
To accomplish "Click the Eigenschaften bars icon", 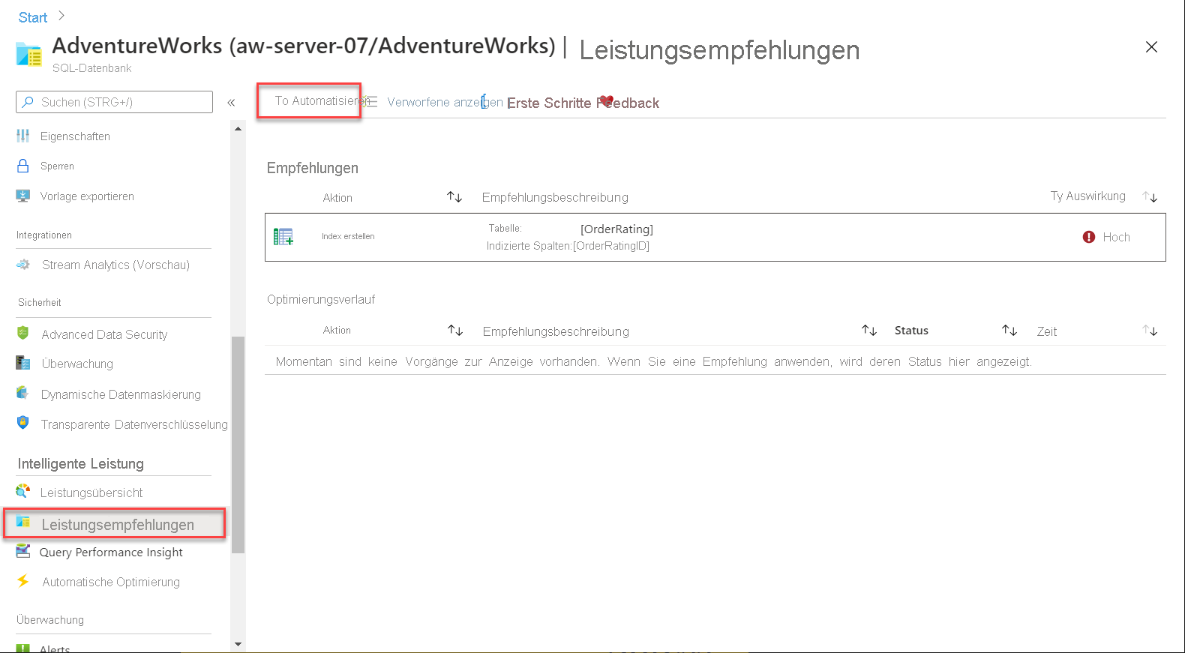I will click(23, 136).
